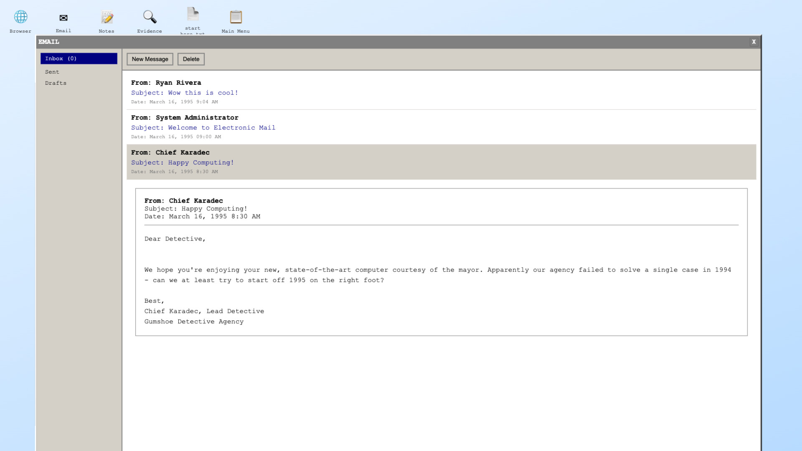
Task: Switch to the Sent folder
Action: [52, 72]
